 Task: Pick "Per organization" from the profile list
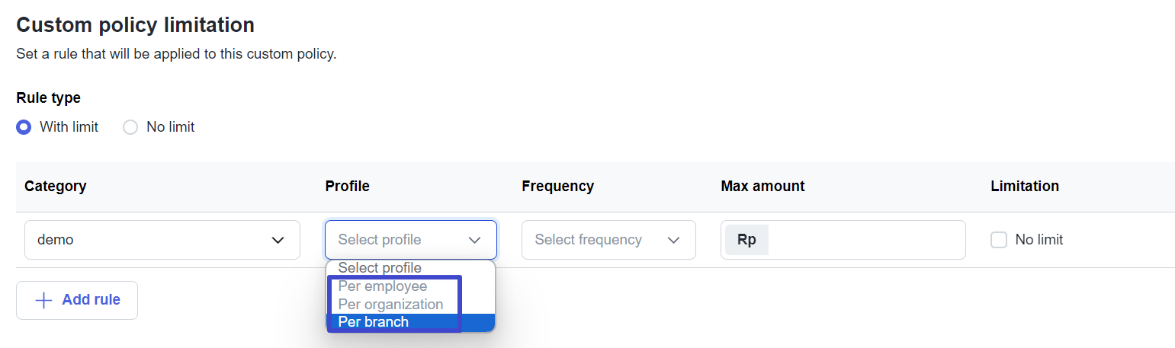tap(390, 304)
